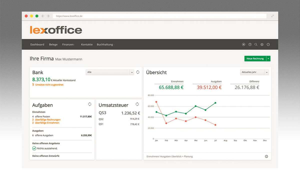The image size is (300, 180).
Task: Click the July point on the green line
Action: (215, 103)
